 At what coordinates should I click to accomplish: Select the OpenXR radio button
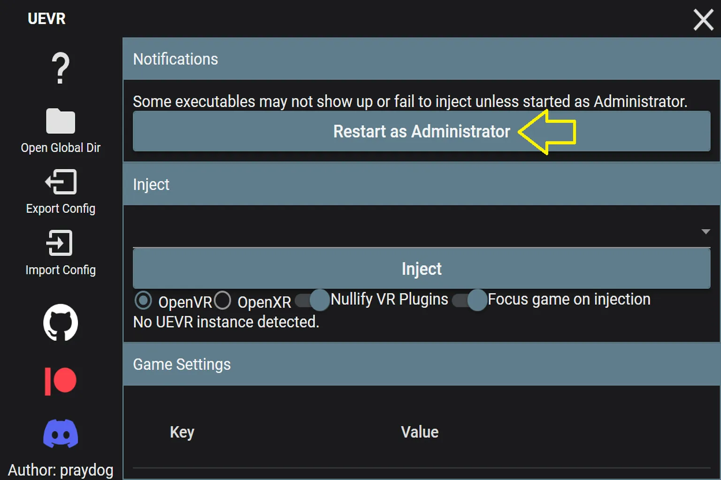tap(222, 300)
